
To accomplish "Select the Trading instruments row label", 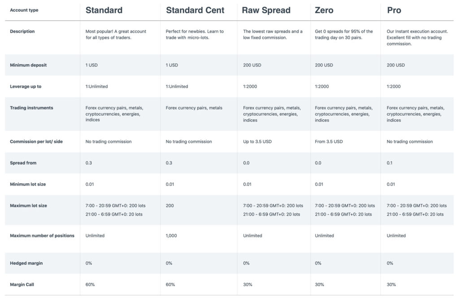I will (x=31, y=108).
